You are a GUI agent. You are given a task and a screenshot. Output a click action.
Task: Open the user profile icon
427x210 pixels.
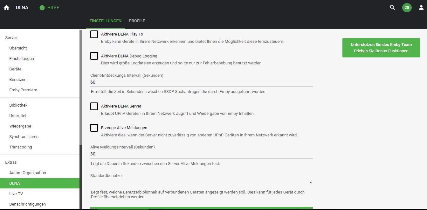coord(421,8)
